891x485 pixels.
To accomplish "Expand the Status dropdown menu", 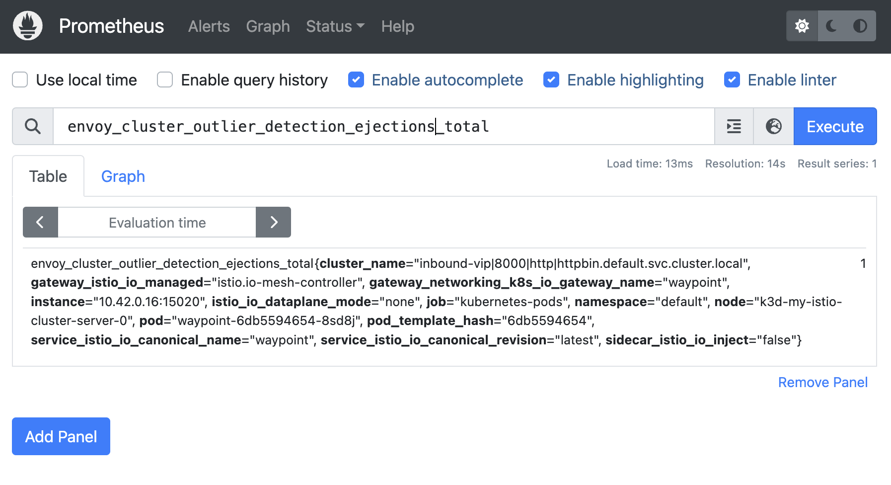I will (335, 26).
